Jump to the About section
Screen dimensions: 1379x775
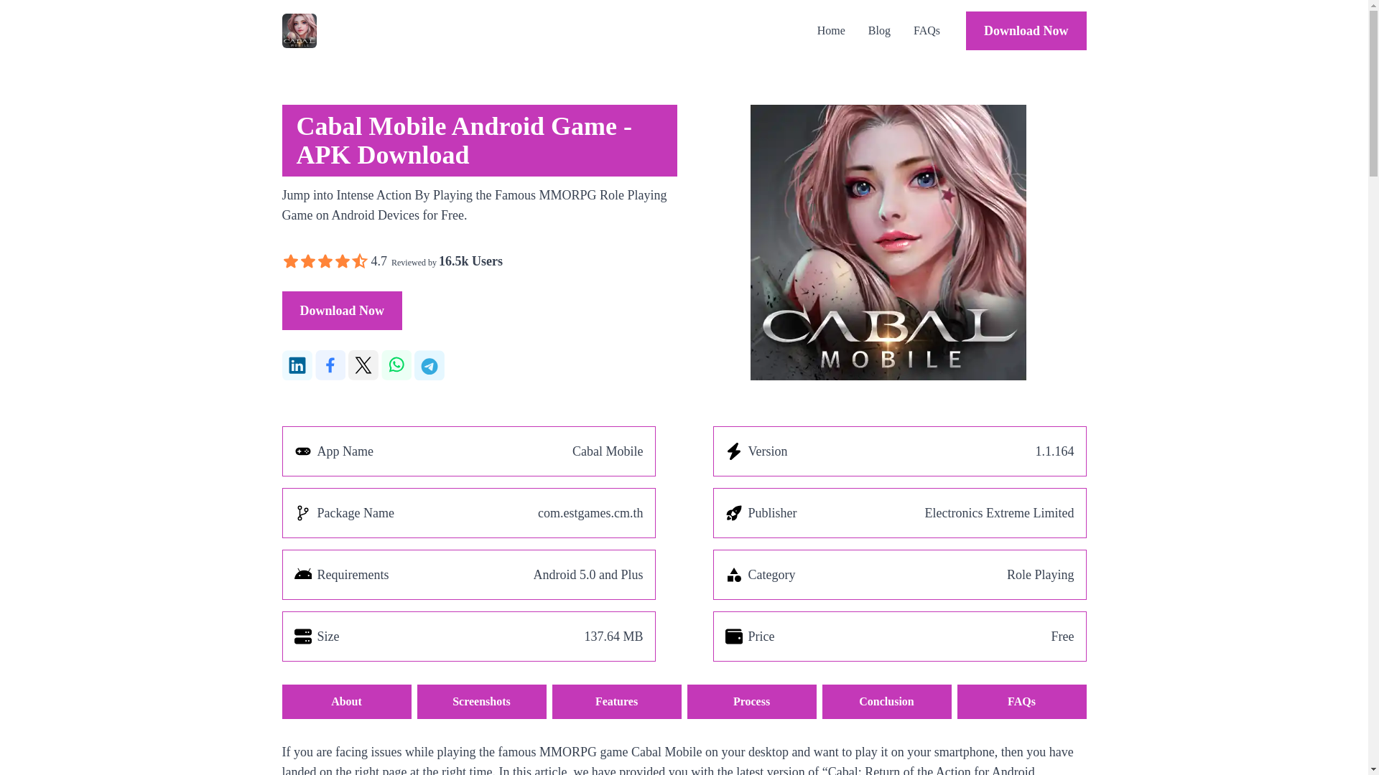346,702
